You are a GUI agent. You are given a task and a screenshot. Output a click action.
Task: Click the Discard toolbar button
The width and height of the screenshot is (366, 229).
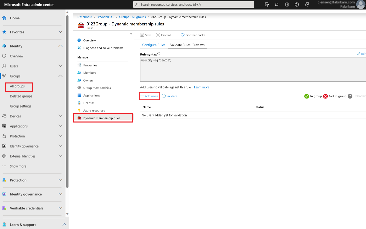pyautogui.click(x=163, y=35)
